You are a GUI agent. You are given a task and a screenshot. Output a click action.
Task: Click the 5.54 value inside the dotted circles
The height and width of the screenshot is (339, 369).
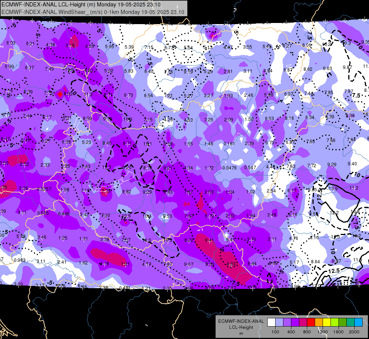188,48
